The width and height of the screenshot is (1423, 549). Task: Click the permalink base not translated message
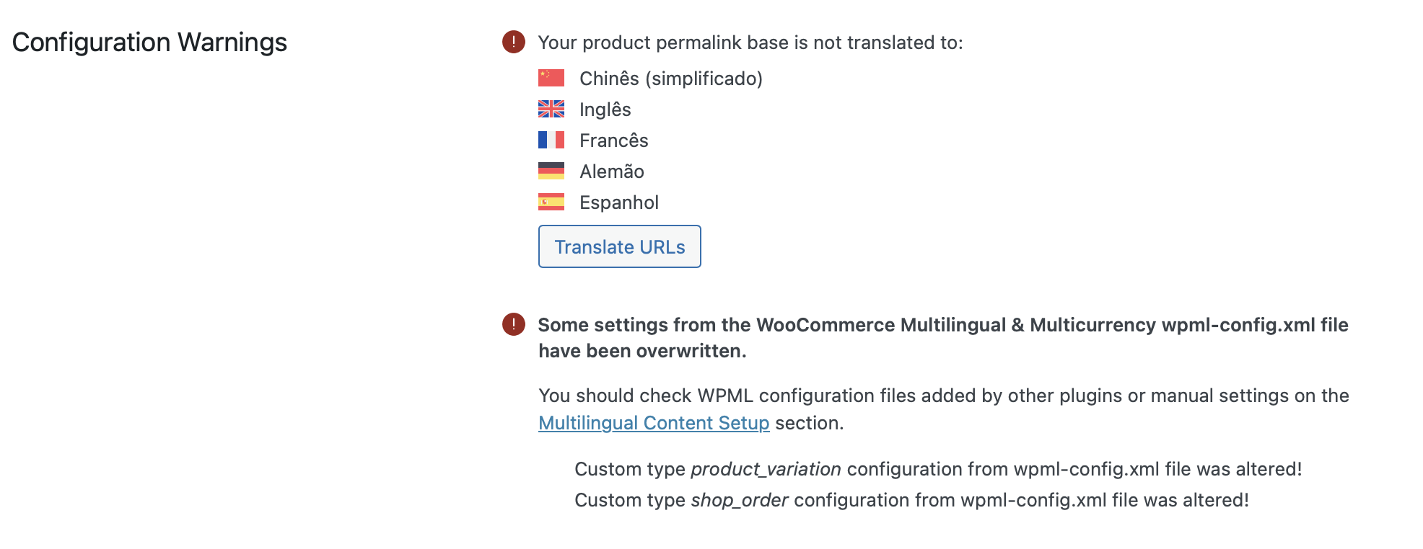coord(750,43)
